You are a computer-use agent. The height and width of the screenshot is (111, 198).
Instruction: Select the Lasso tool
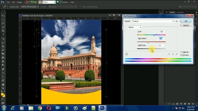coord(3,23)
